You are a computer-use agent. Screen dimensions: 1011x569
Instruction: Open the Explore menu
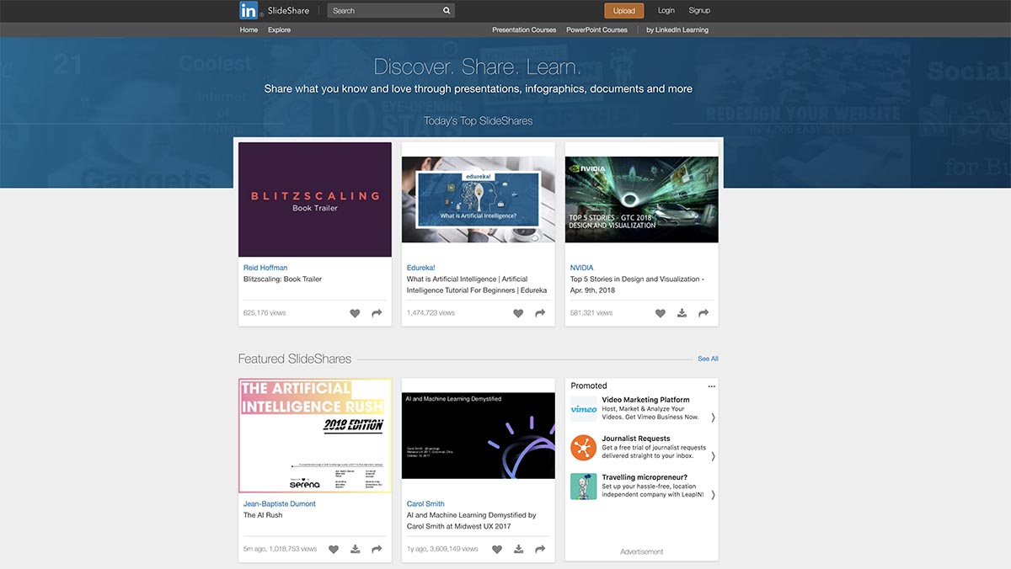coord(279,29)
